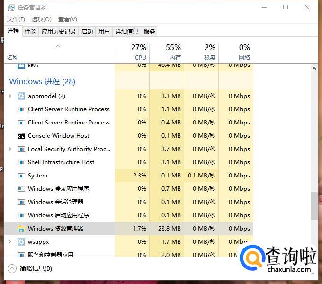Open the 文件(F) menu
Screen dimensions: 322x284
(16, 19)
